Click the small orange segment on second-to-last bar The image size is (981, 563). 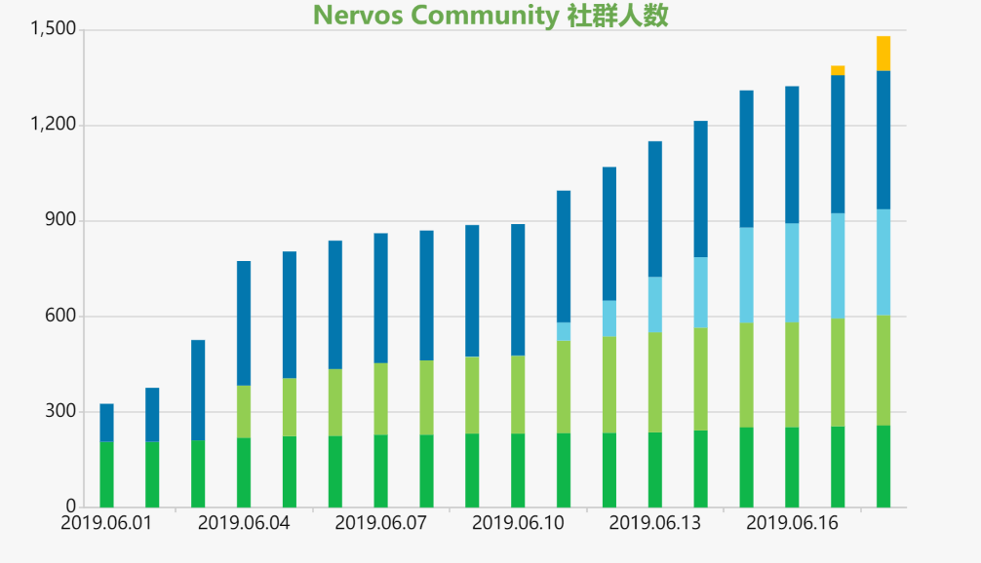[x=838, y=70]
